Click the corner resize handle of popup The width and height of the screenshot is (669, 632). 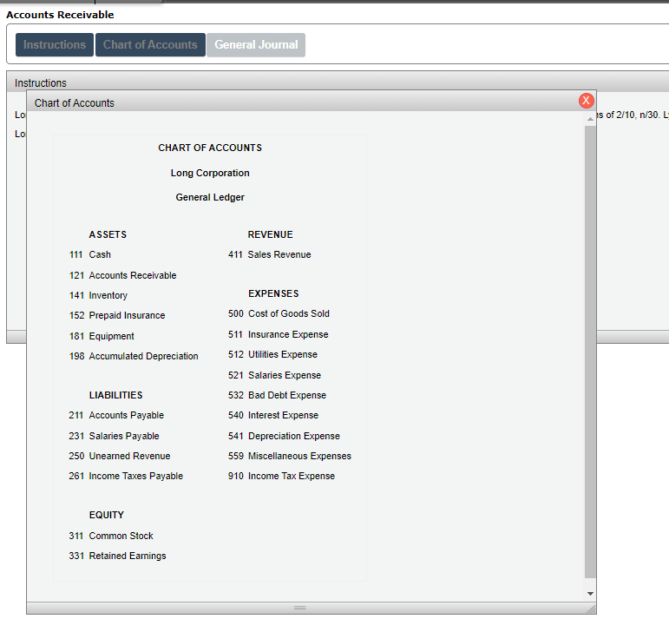[x=591, y=609]
